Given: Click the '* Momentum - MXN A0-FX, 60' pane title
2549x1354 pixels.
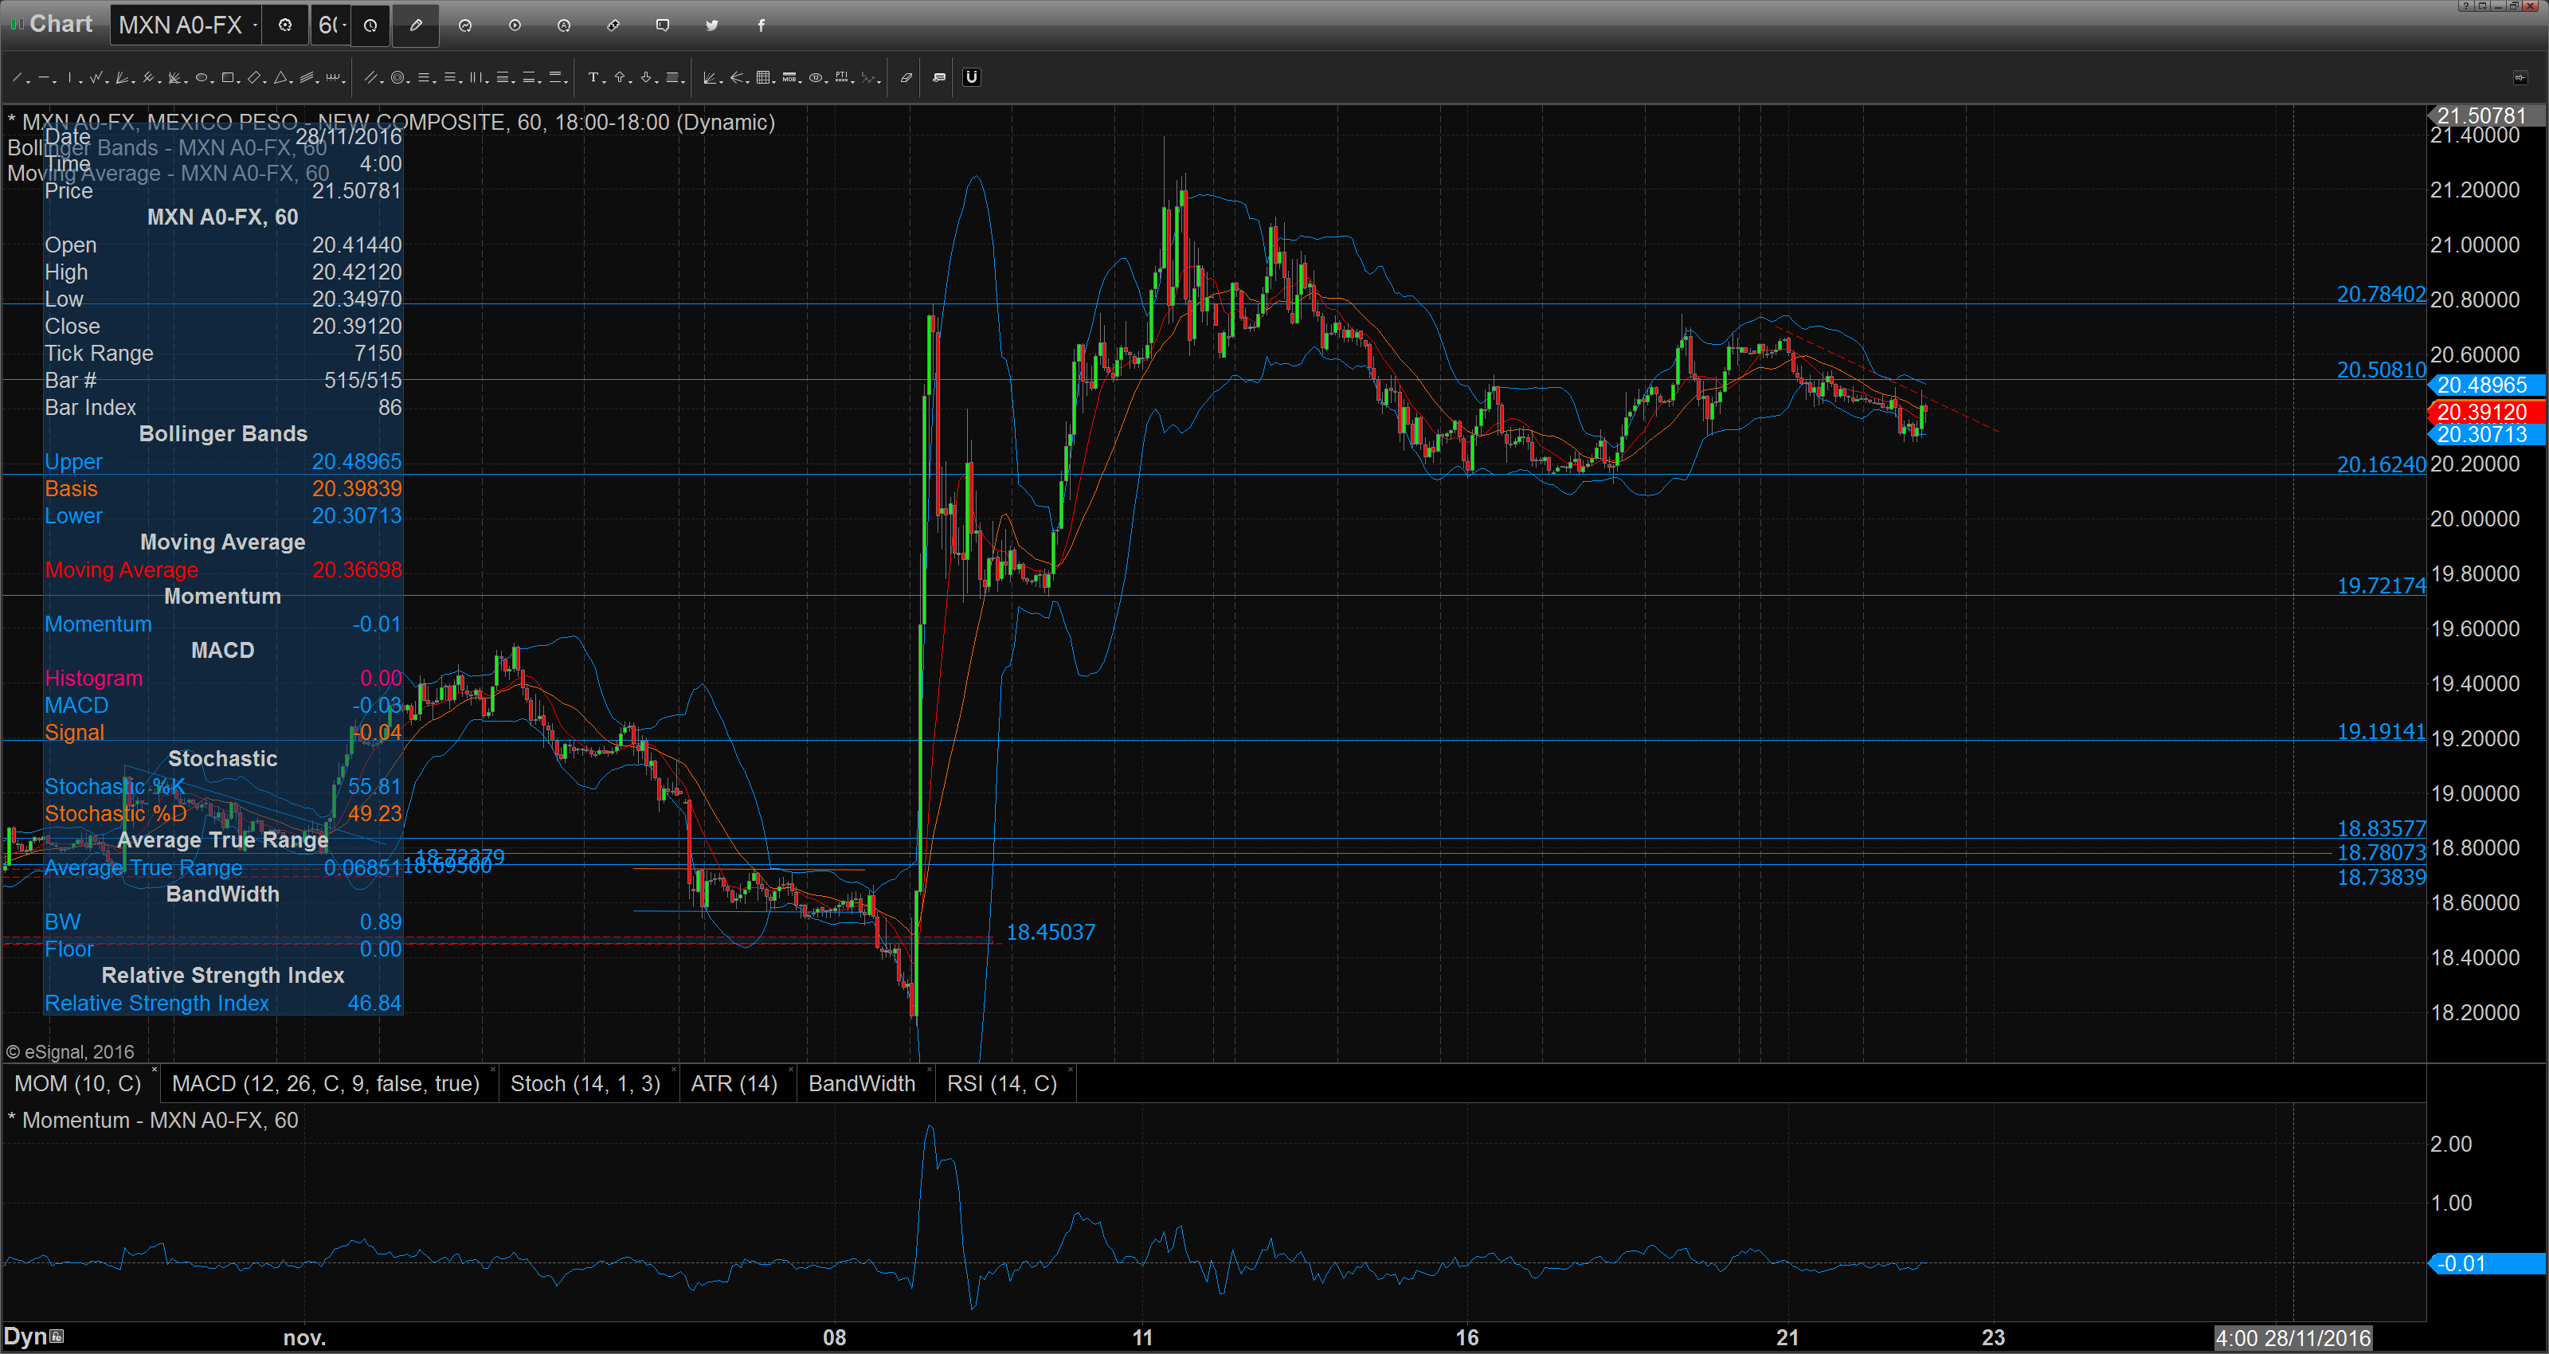Looking at the screenshot, I should click(x=152, y=1119).
